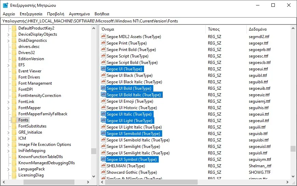Select the FontMapperFamilyFallback key
Screen dimensions: 297x186
(43, 114)
